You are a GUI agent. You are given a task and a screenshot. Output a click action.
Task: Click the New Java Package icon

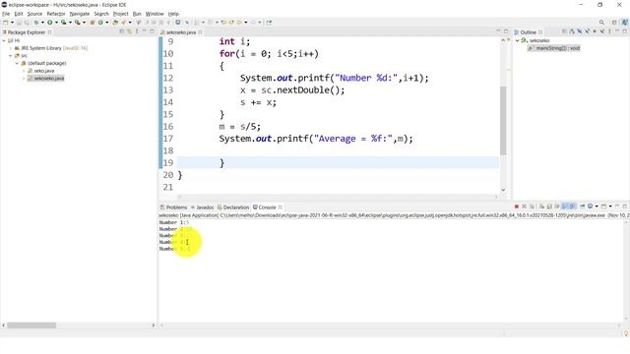(x=93, y=23)
